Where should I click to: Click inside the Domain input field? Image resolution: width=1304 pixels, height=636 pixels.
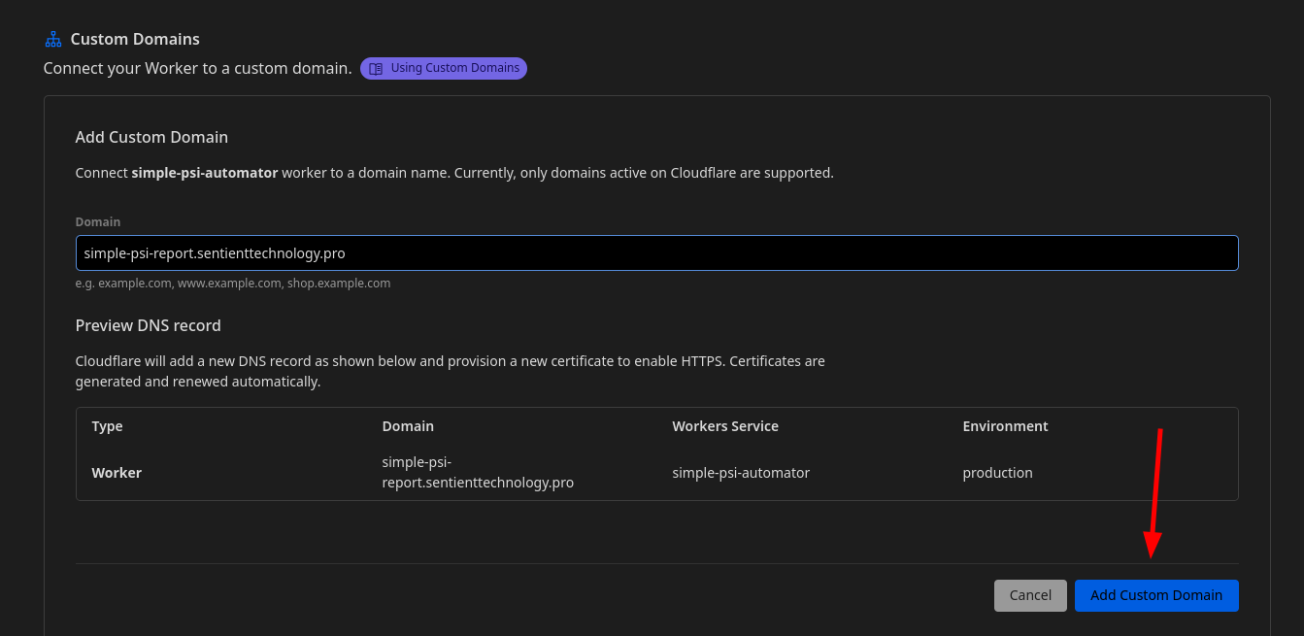coord(656,252)
